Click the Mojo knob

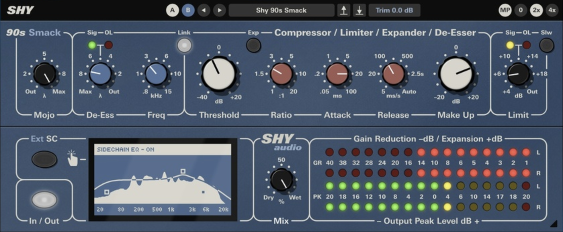(x=45, y=74)
